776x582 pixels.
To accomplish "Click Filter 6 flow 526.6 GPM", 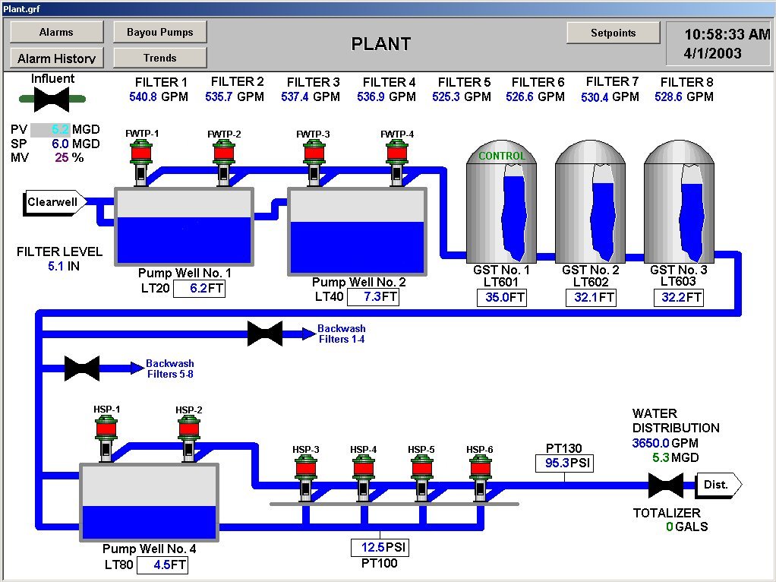I will (535, 96).
